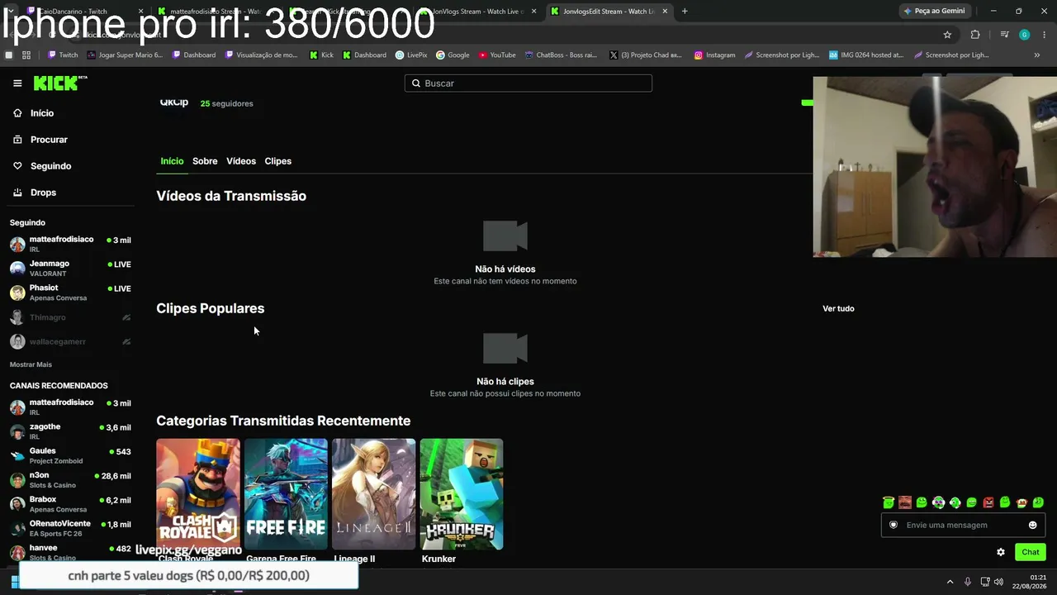Pick the mustached man face emote

pos(905,502)
